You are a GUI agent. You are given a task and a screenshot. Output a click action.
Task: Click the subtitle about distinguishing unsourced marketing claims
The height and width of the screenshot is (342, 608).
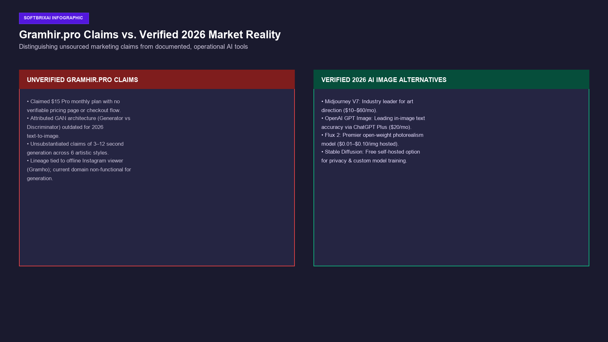pos(133,47)
